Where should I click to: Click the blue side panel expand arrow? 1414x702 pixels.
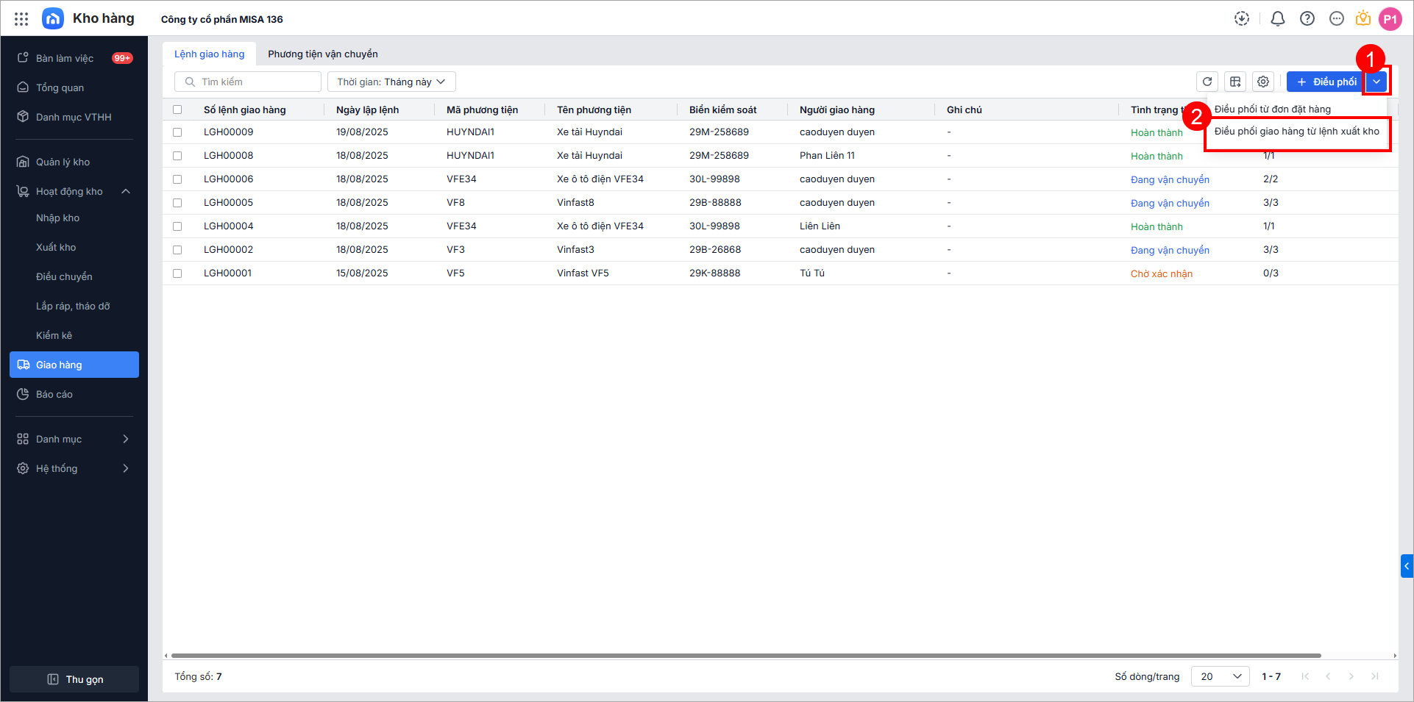click(x=1407, y=566)
